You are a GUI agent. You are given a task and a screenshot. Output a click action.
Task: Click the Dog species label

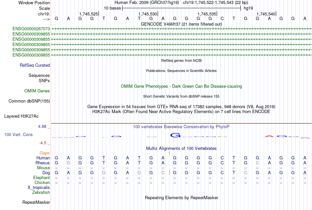coord(46,173)
